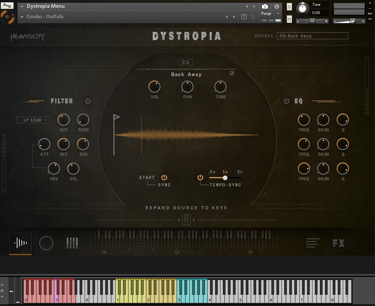Open the waveform source page icon

coord(21,243)
